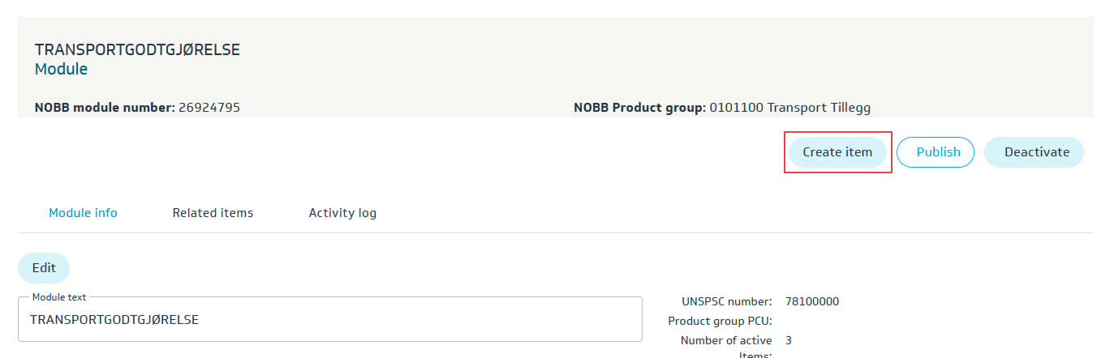Click the Edit button

(x=44, y=268)
